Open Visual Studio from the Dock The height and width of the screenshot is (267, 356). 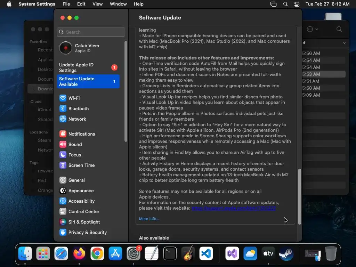[x=232, y=253]
